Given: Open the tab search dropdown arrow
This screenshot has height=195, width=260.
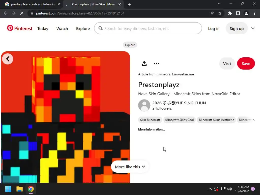Looking at the screenshot, I should pos(219,4).
